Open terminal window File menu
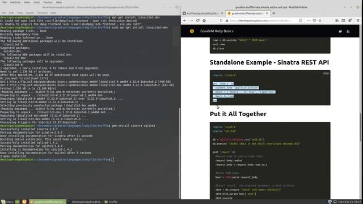Screen dimensions: 363x204 point(4,13)
